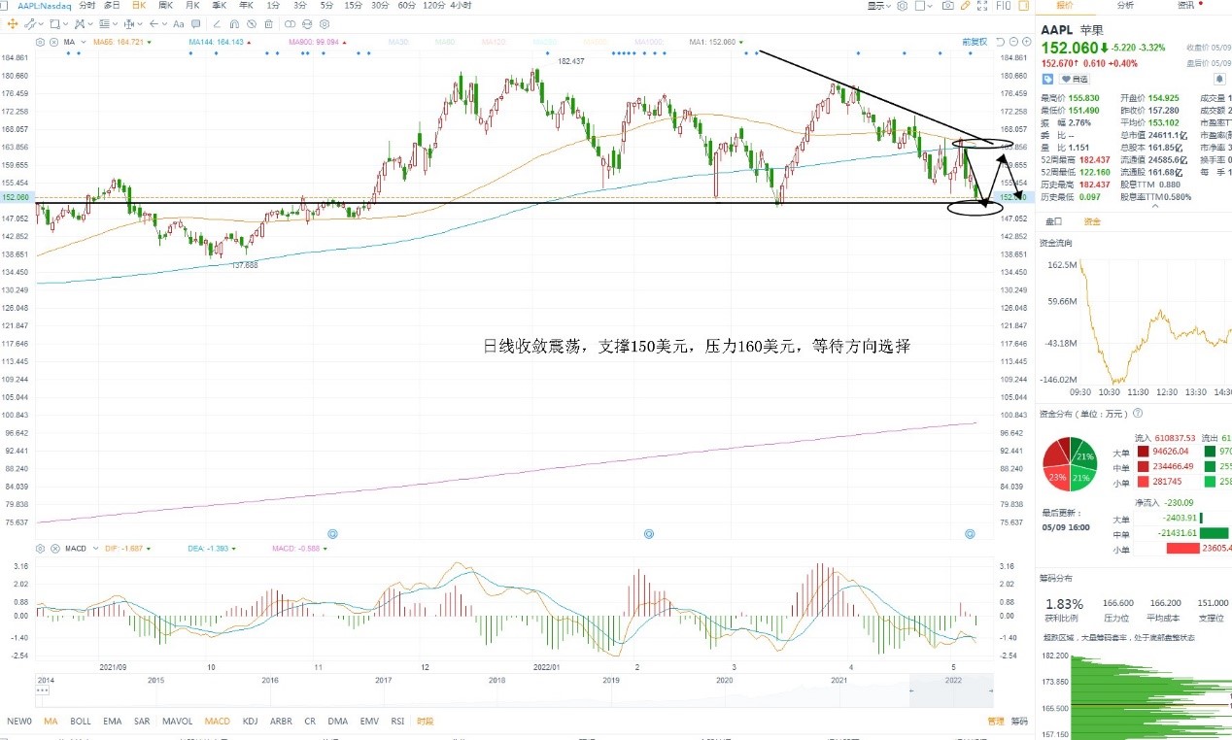Enter fullscreen chart mode
Screen dimensions: 1232x740
[x=982, y=6]
